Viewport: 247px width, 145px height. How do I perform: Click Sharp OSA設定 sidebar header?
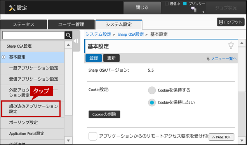[x=32, y=46]
